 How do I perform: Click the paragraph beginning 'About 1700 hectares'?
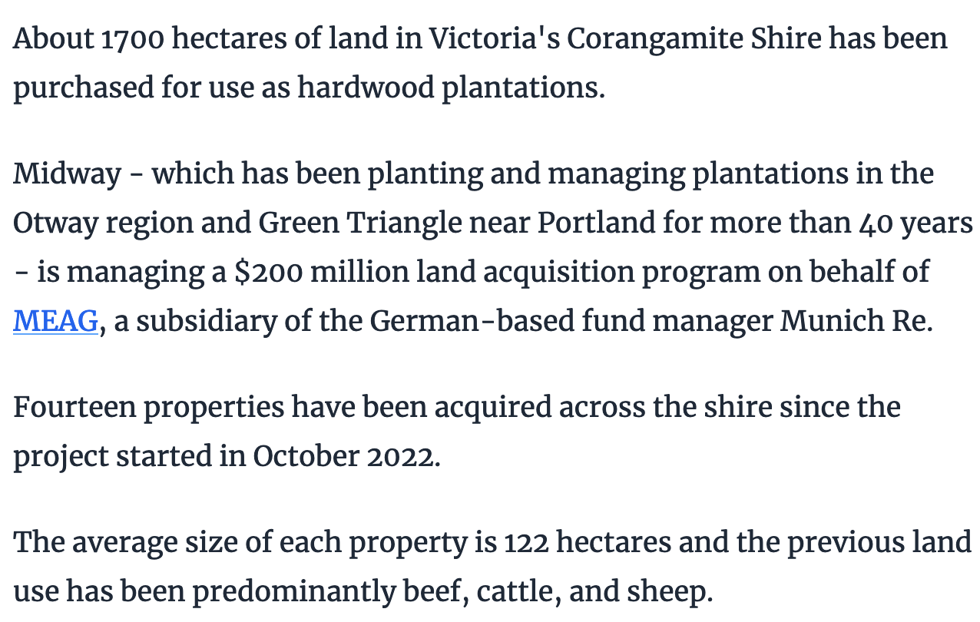(x=480, y=64)
